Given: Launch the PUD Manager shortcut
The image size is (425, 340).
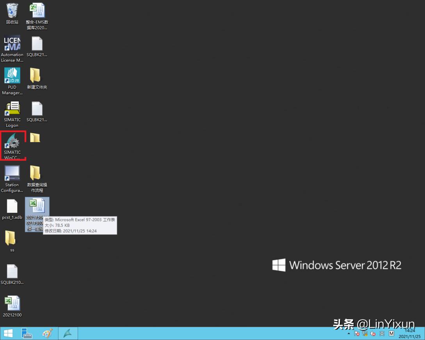Looking at the screenshot, I should (12, 81).
